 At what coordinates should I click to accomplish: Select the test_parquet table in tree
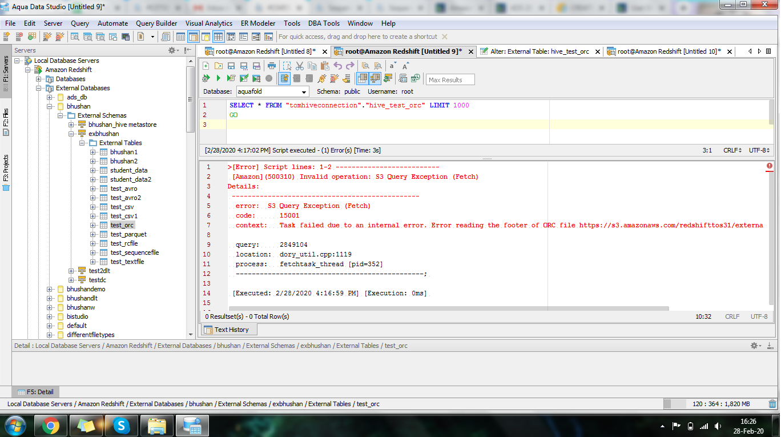[x=128, y=234]
